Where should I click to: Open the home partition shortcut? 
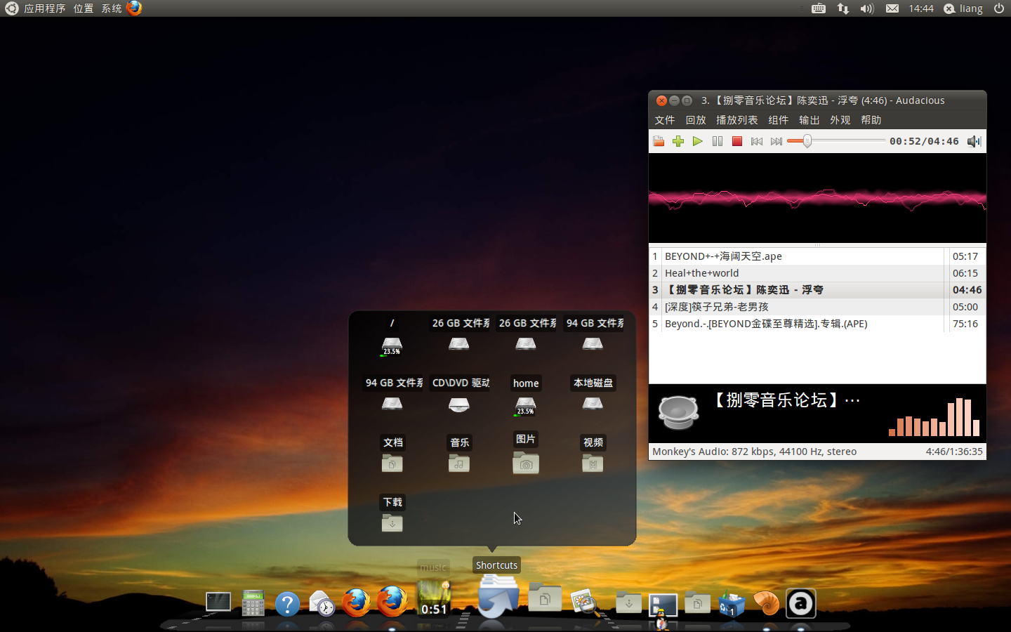[x=525, y=405]
